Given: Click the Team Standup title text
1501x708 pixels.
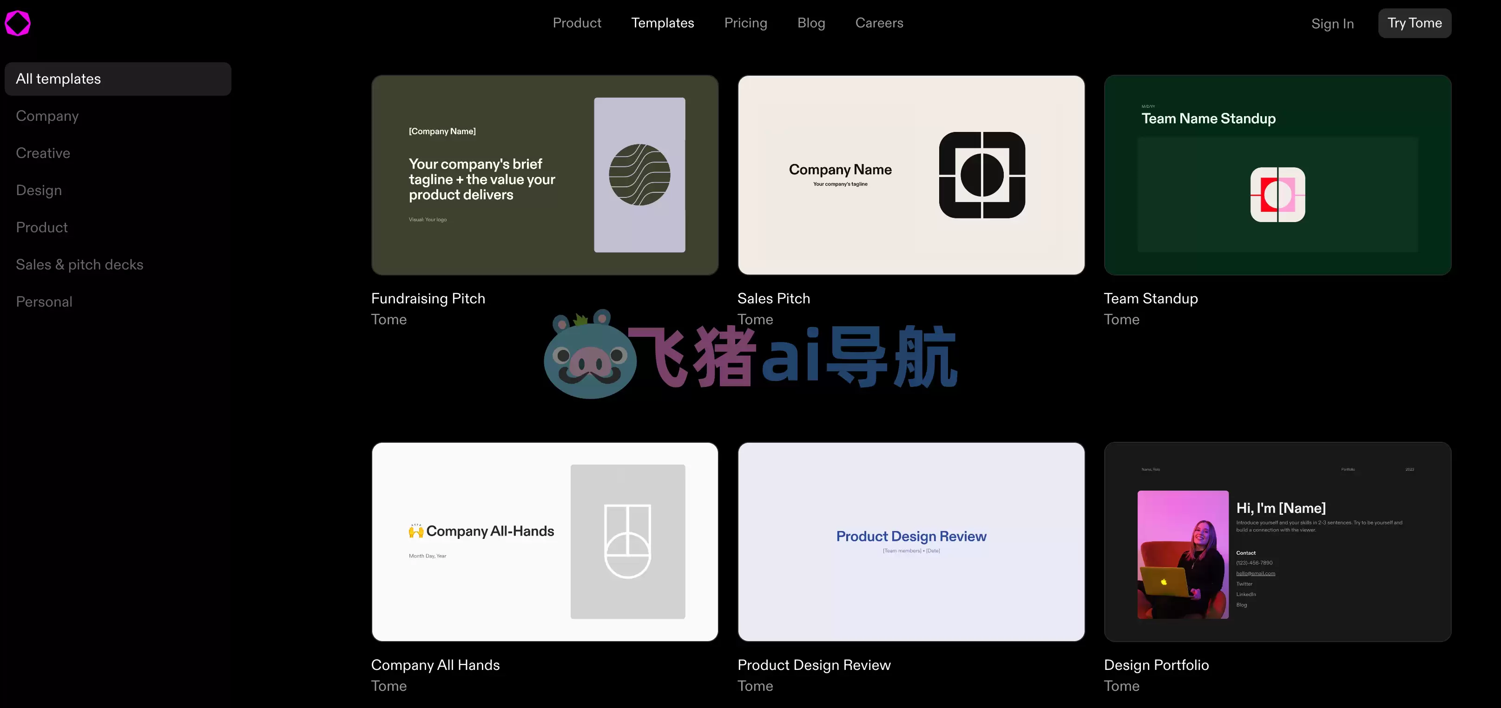Looking at the screenshot, I should (1150, 298).
